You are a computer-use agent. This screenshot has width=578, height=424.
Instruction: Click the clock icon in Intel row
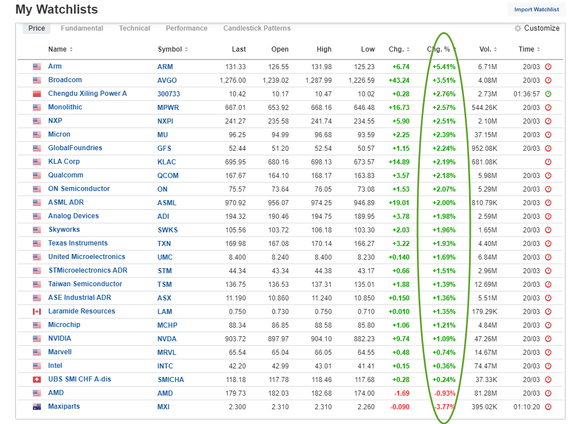(548, 366)
